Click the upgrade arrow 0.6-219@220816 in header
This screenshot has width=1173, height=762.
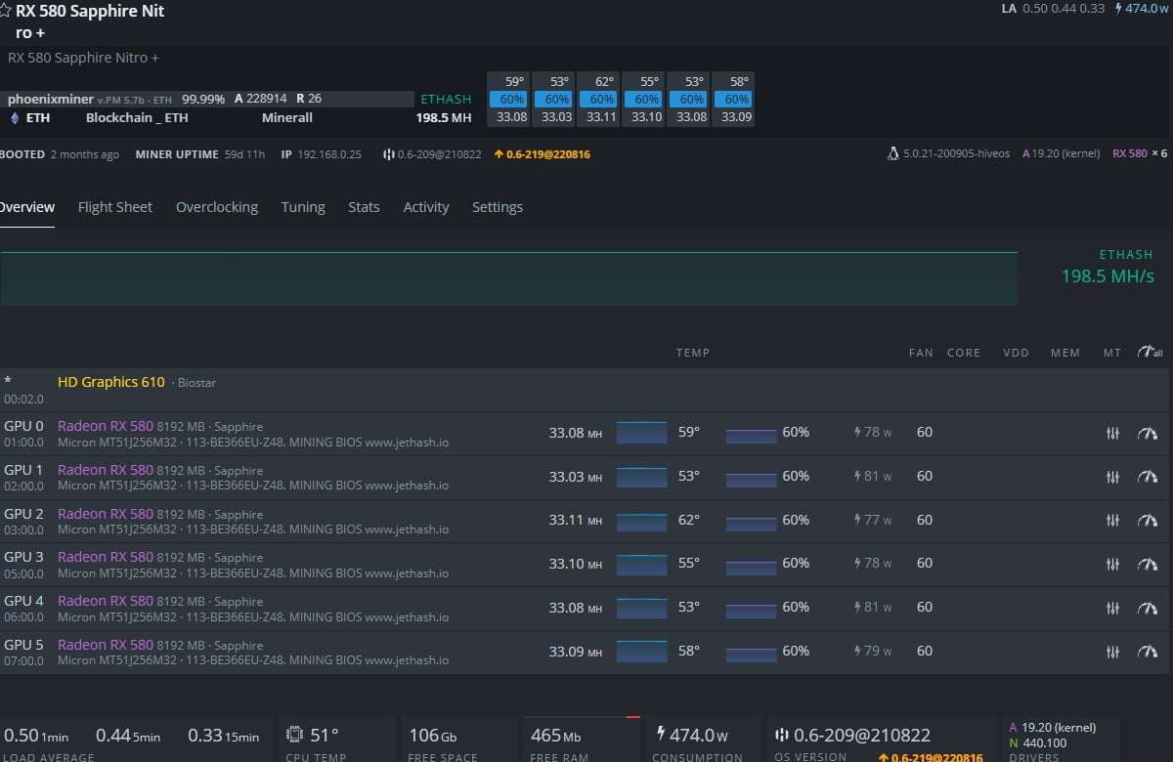tap(542, 154)
